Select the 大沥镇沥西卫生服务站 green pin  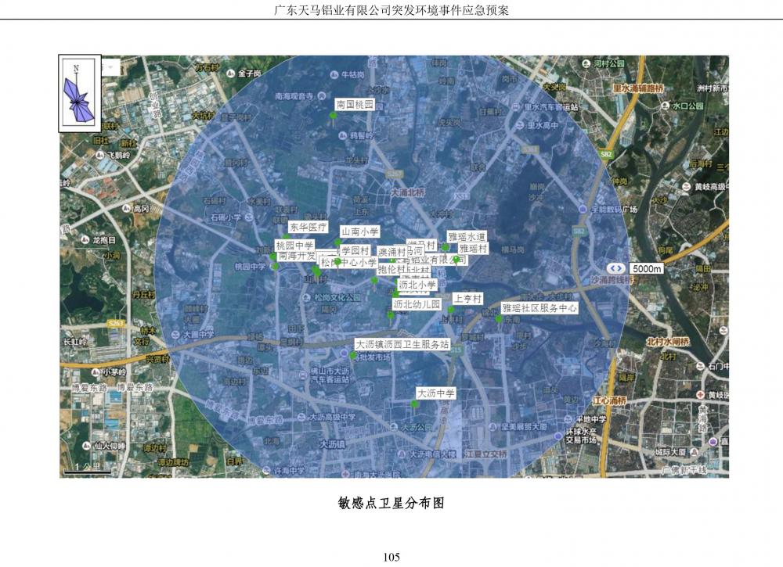pyautogui.click(x=353, y=356)
